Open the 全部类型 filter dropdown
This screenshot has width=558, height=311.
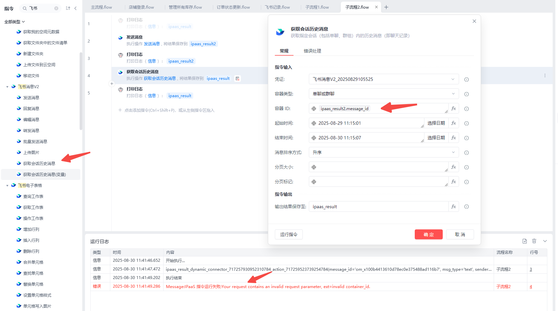pyautogui.click(x=15, y=22)
